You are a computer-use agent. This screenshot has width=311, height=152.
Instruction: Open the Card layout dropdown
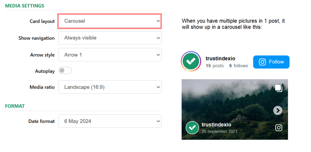click(x=110, y=21)
